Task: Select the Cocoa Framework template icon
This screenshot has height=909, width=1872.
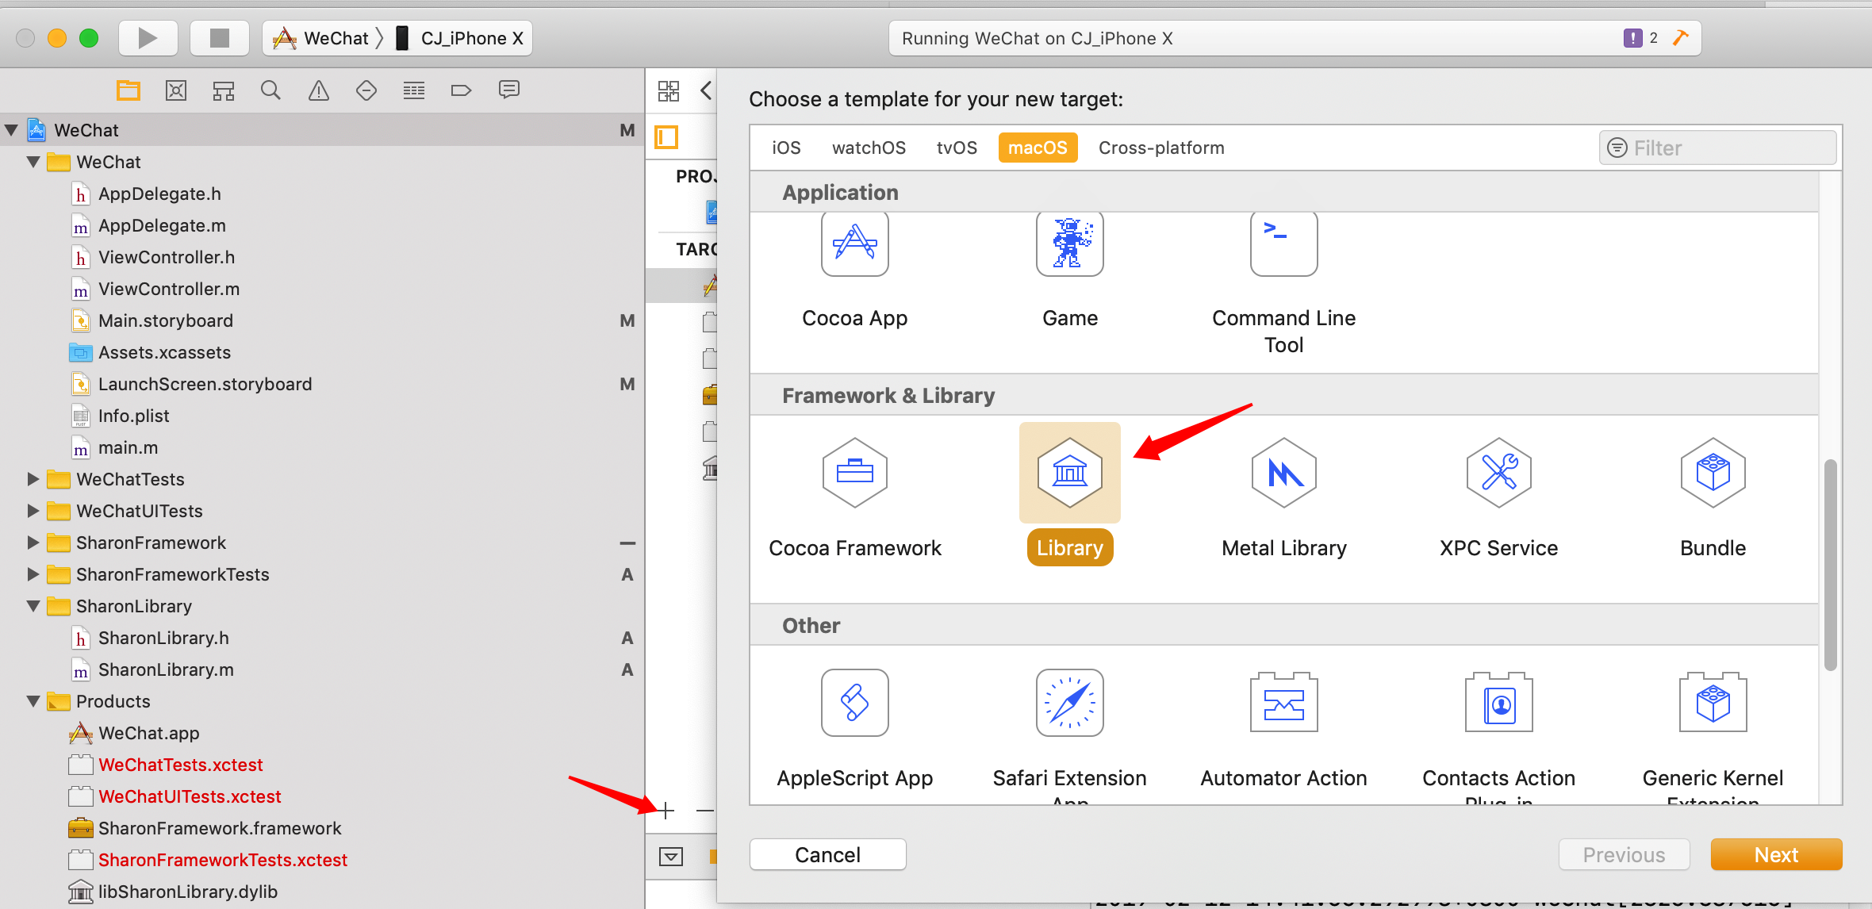Action: 854,473
